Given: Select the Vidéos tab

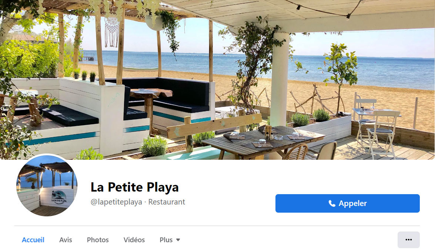Looking at the screenshot, I should click(134, 240).
